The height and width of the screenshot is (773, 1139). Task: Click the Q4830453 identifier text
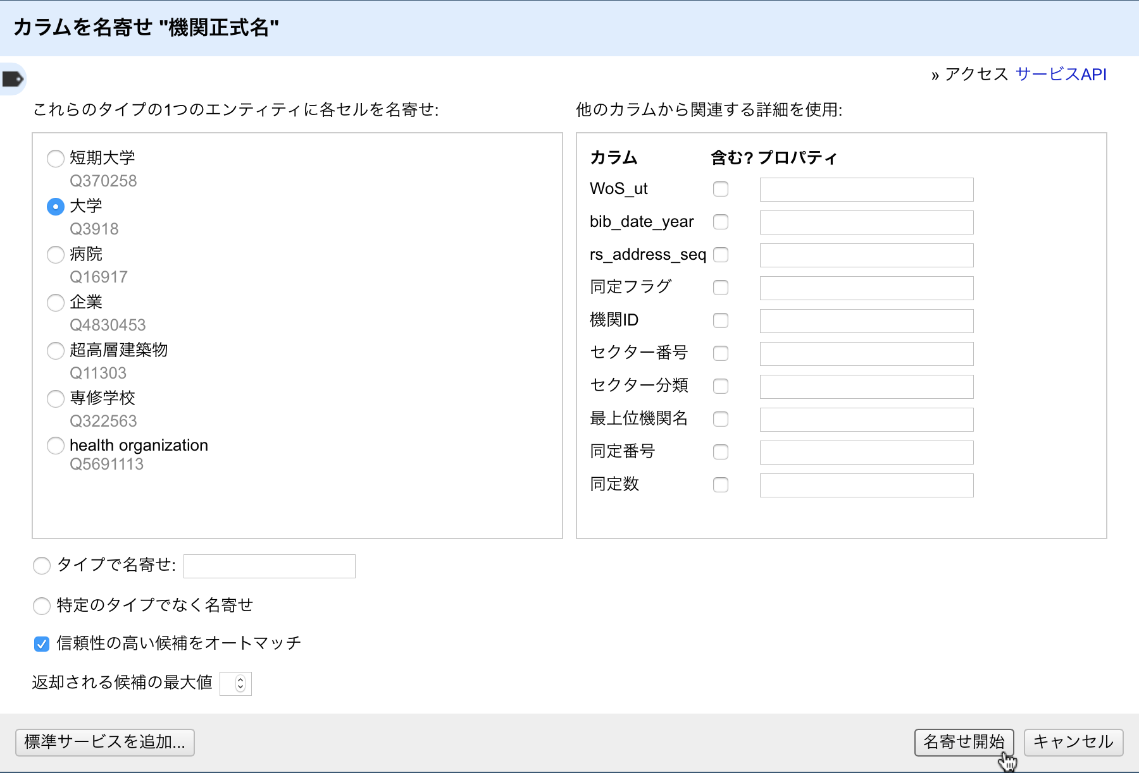pyautogui.click(x=108, y=325)
